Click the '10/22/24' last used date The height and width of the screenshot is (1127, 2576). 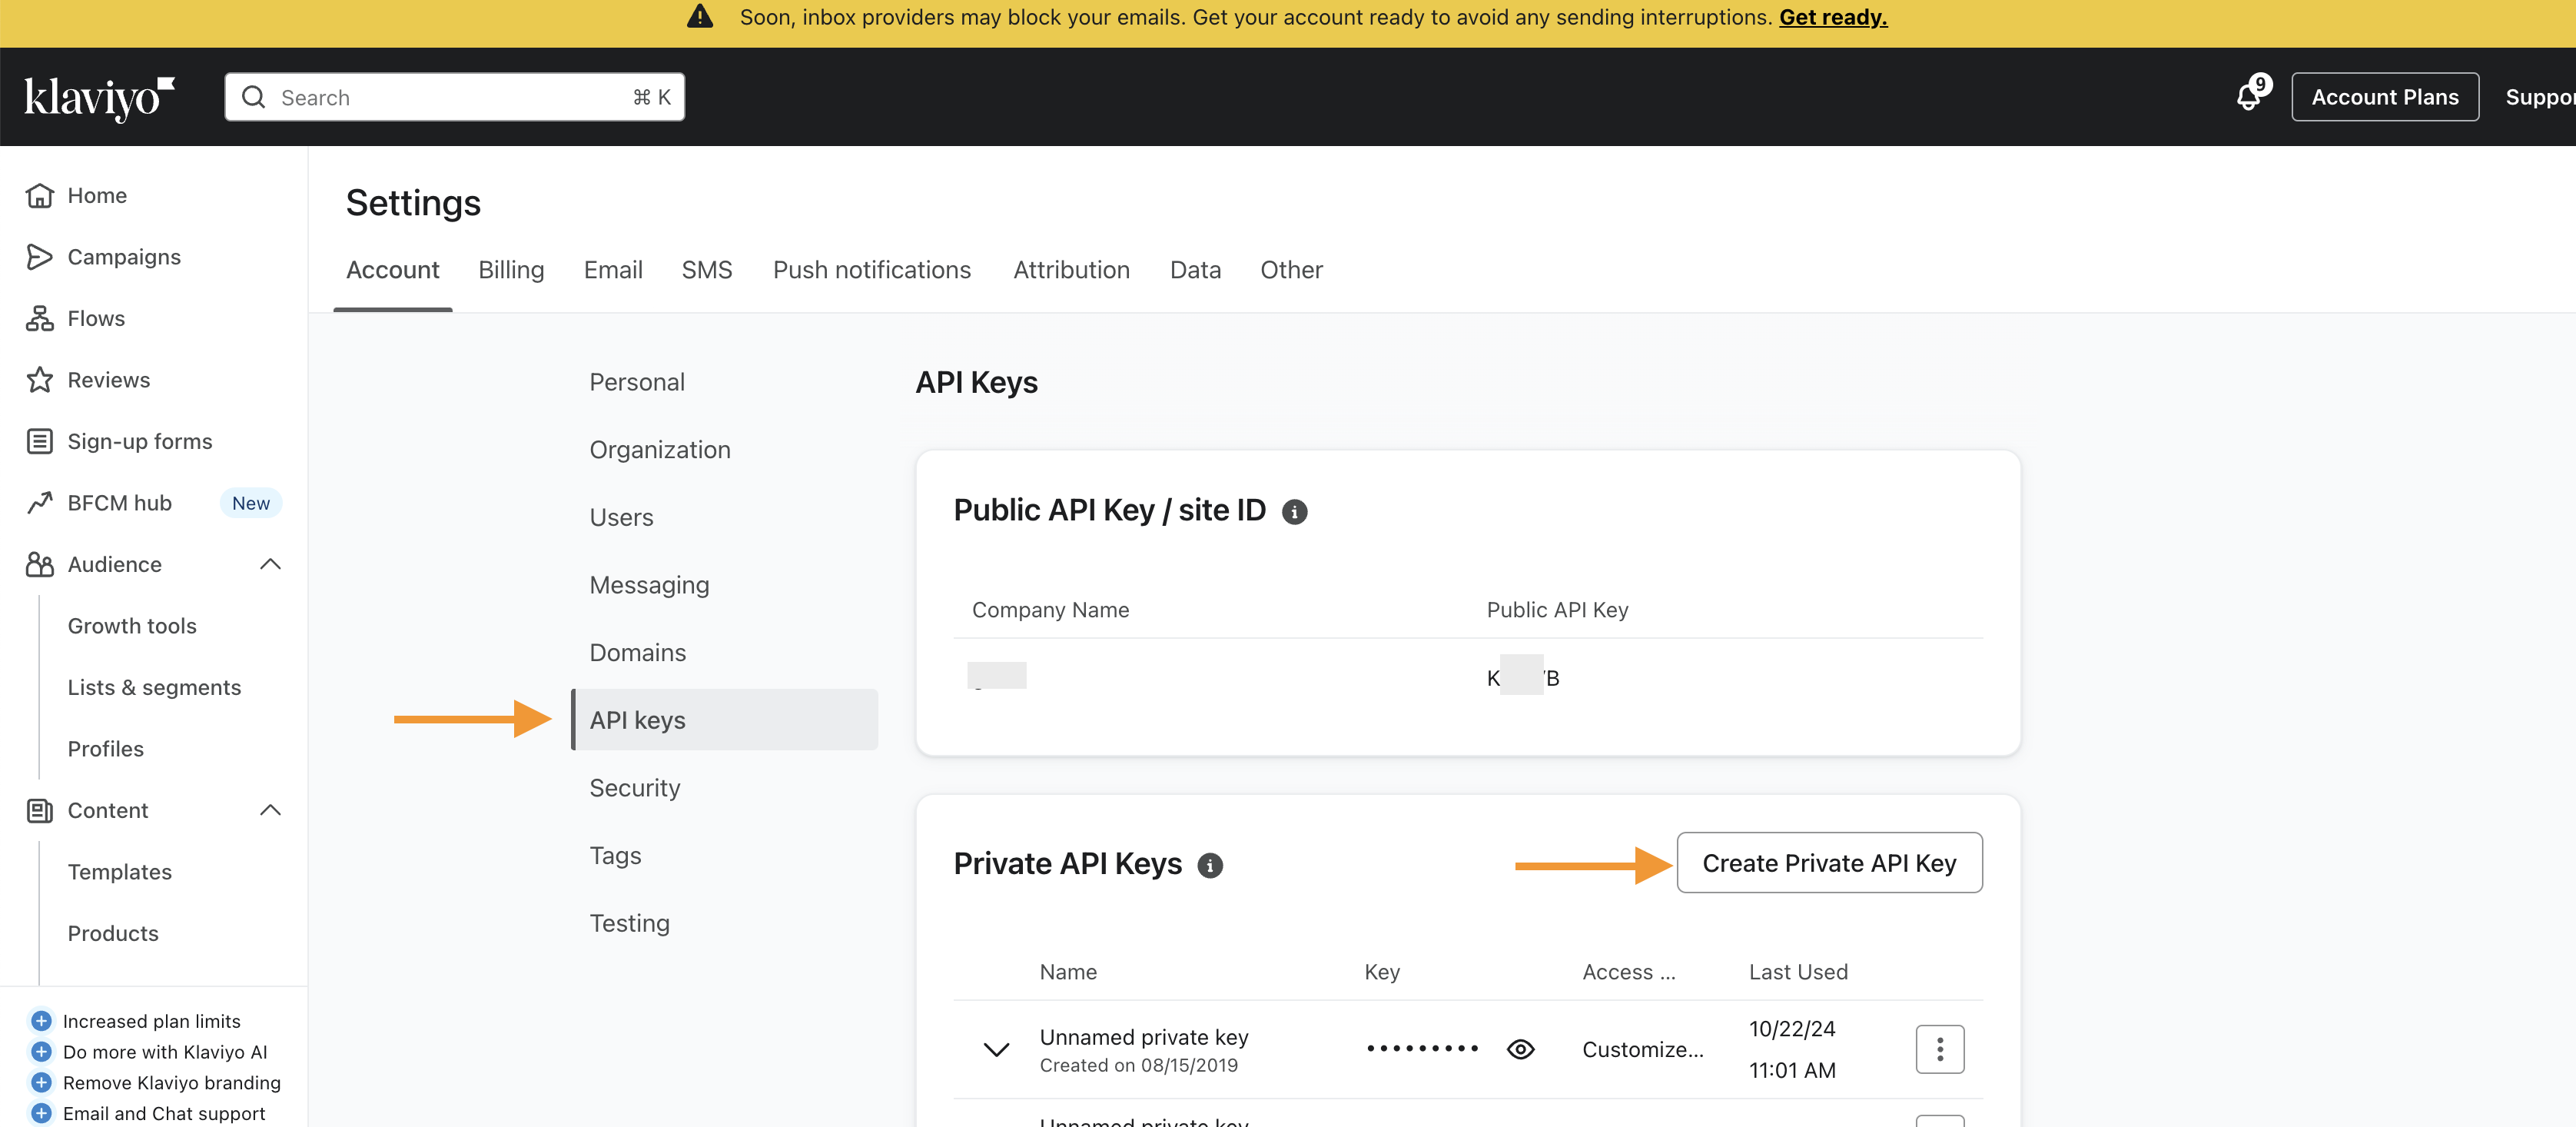point(1792,1029)
